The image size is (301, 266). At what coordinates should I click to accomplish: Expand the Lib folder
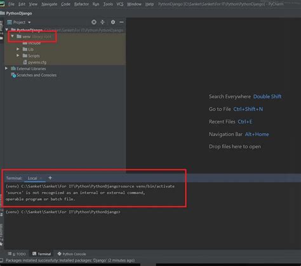pos(18,49)
